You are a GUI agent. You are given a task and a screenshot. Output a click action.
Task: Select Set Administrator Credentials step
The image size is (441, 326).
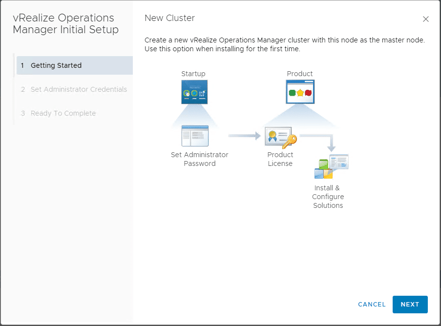(x=75, y=89)
